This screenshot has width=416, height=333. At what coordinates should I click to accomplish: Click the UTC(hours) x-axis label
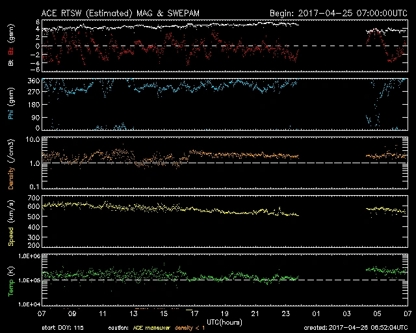pos(225,322)
